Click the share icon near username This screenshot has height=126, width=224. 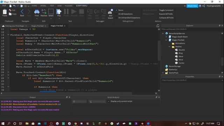click(204, 6)
